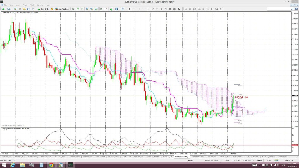Open the Indicators list icon
This screenshot has height=168, width=299.
tap(111, 9)
